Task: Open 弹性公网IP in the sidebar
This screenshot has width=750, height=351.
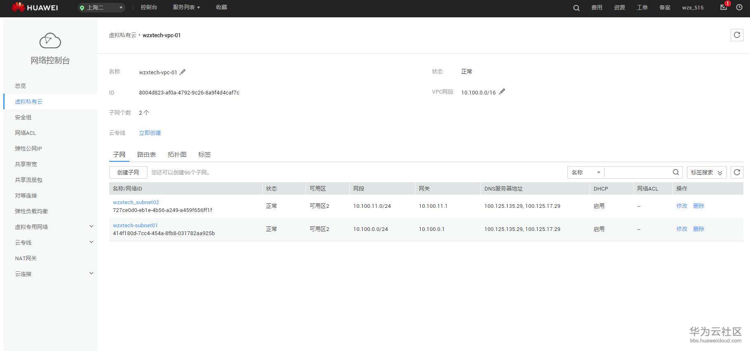Action: pos(28,148)
